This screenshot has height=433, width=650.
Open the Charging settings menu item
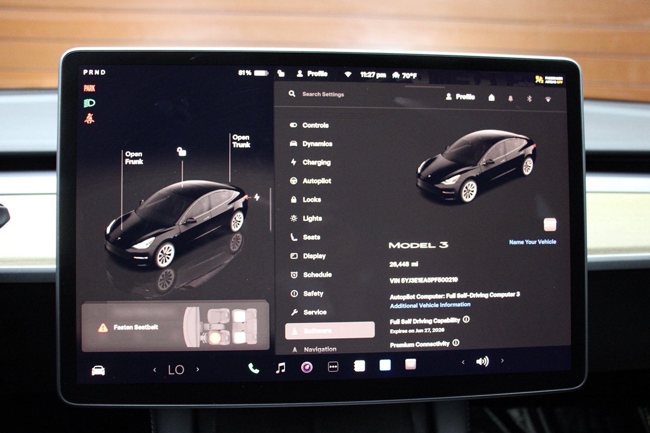point(316,162)
